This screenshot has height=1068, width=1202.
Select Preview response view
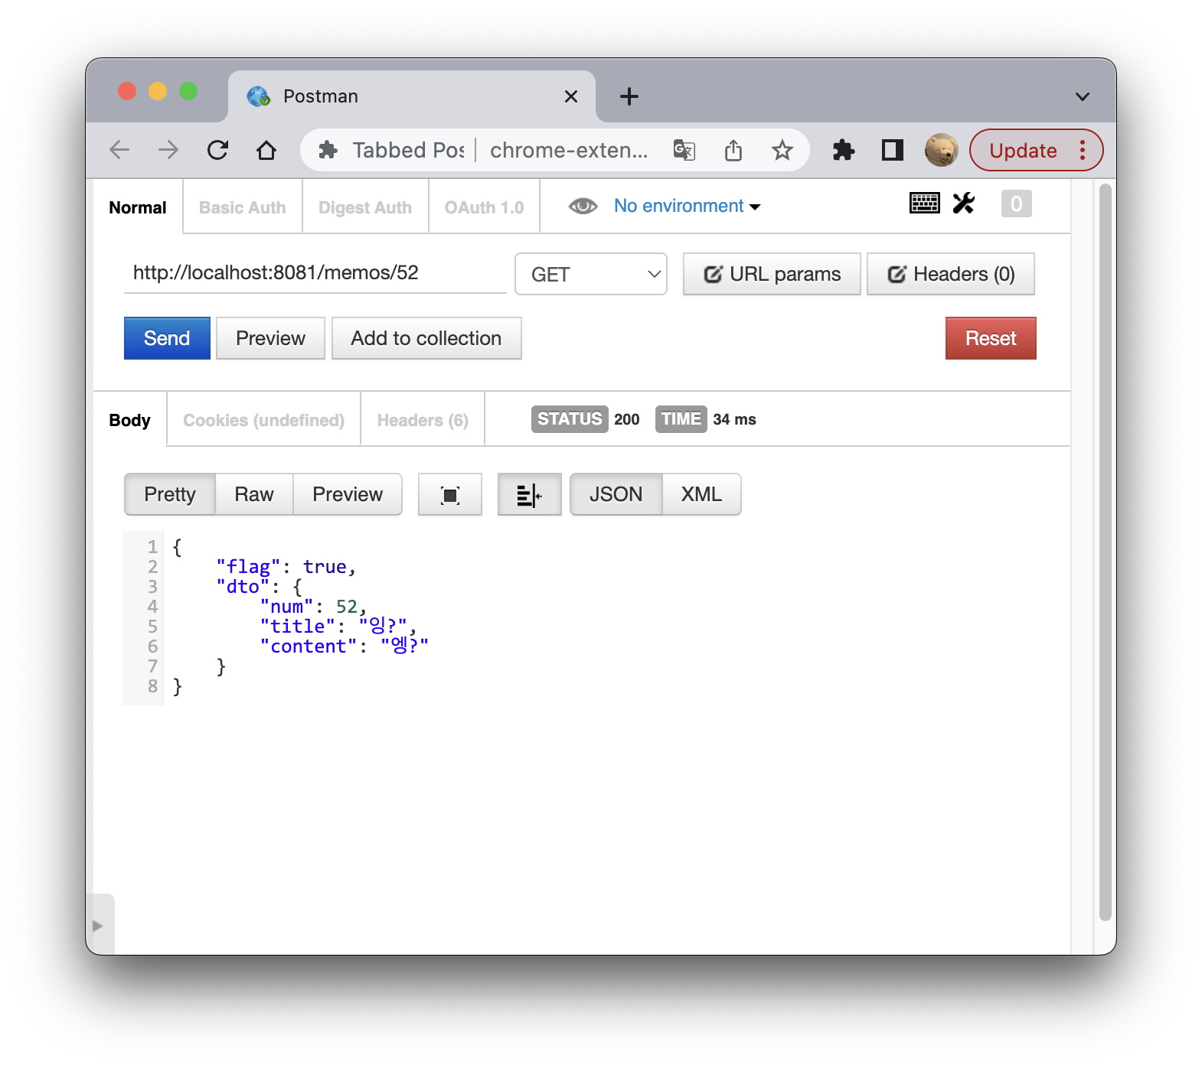point(348,494)
